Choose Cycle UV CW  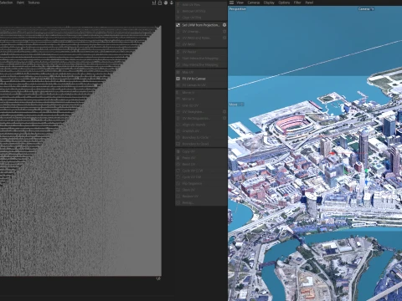[x=201, y=177]
